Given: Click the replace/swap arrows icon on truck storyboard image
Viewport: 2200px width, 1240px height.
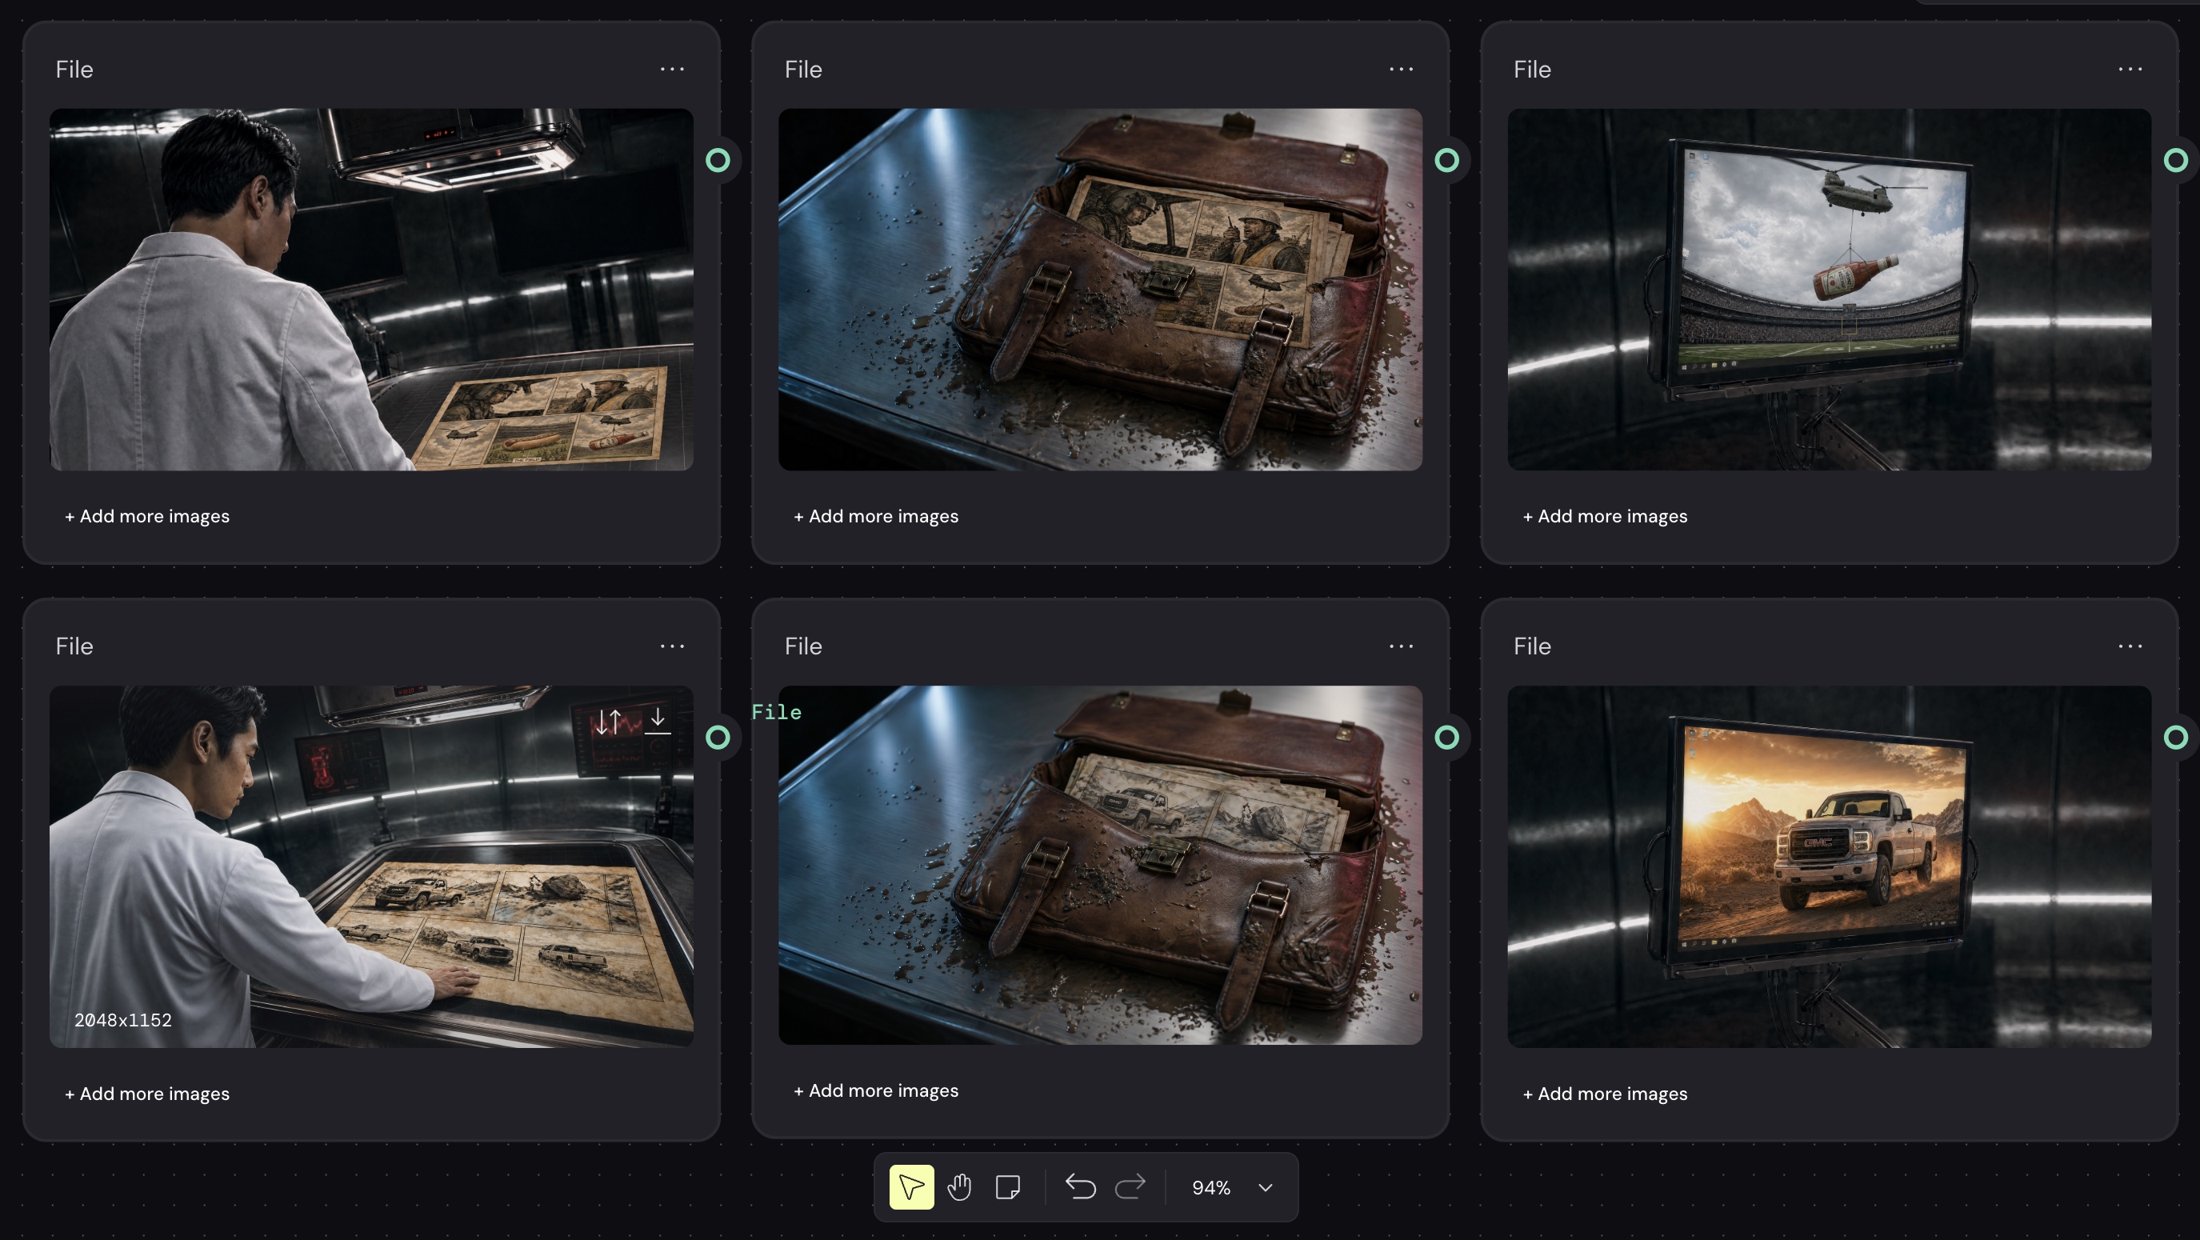Looking at the screenshot, I should click(608, 722).
